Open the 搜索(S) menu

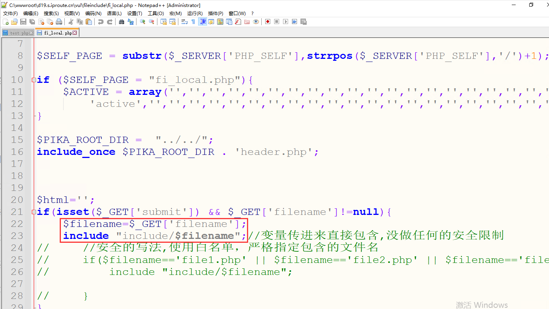click(51, 13)
